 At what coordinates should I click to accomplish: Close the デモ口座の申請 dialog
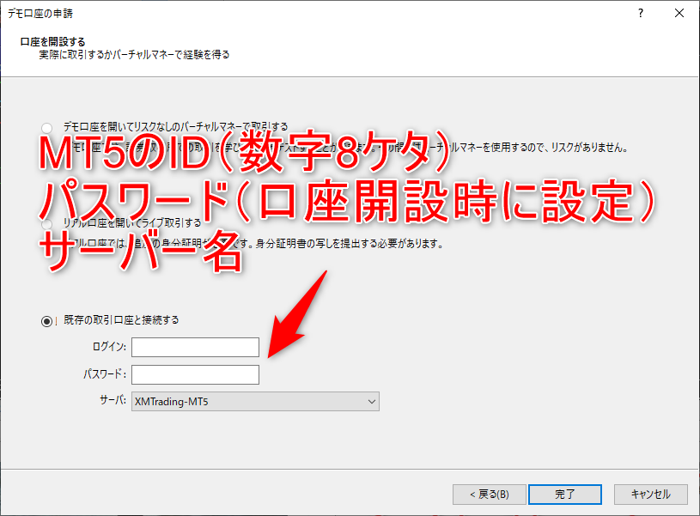click(679, 13)
